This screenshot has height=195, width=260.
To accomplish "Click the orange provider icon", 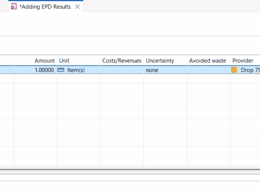I will pos(234,70).
